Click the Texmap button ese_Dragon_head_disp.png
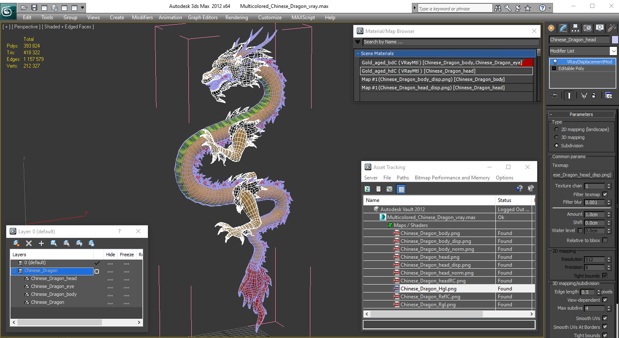Image resolution: width=619 pixels, height=338 pixels. point(582,175)
